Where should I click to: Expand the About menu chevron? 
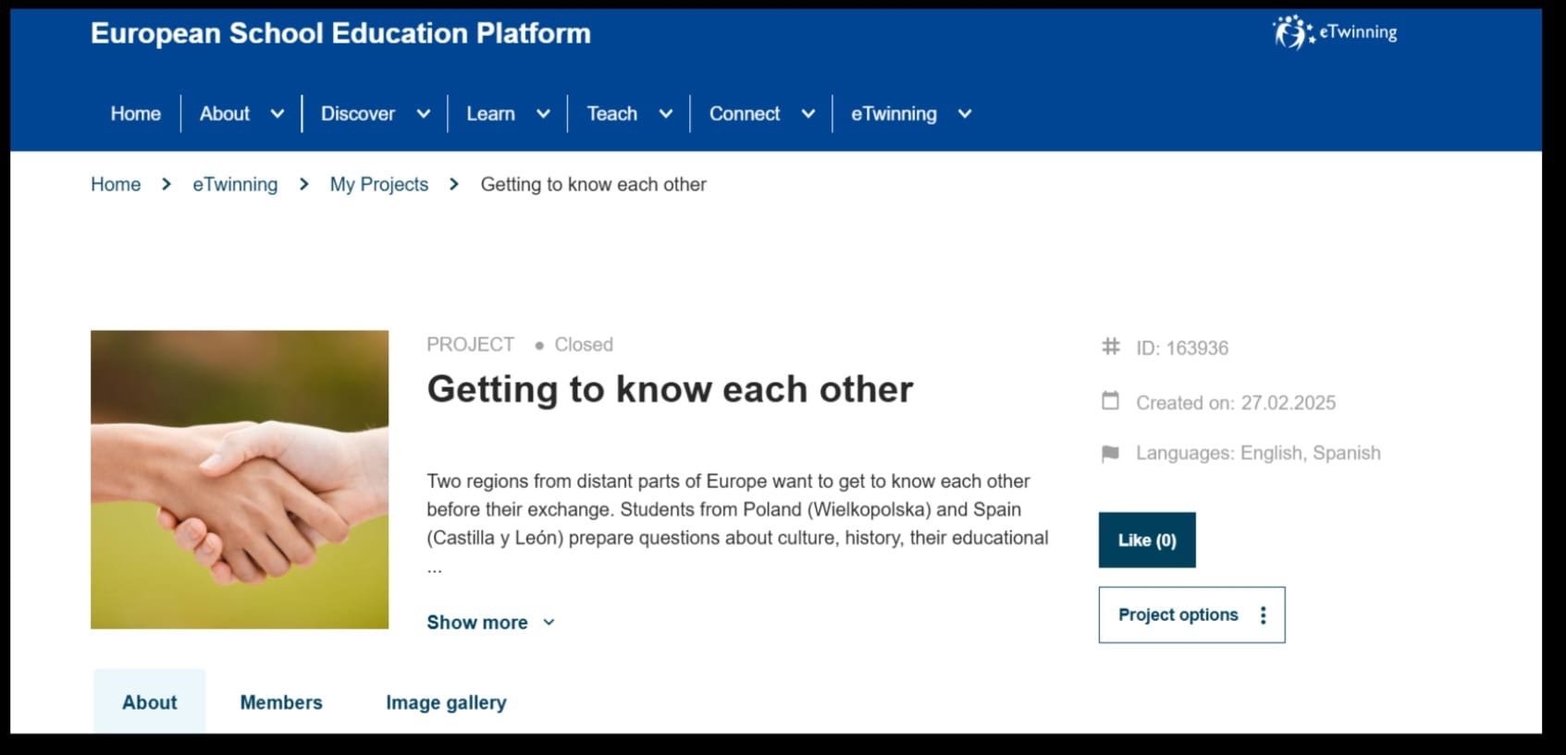tap(277, 114)
